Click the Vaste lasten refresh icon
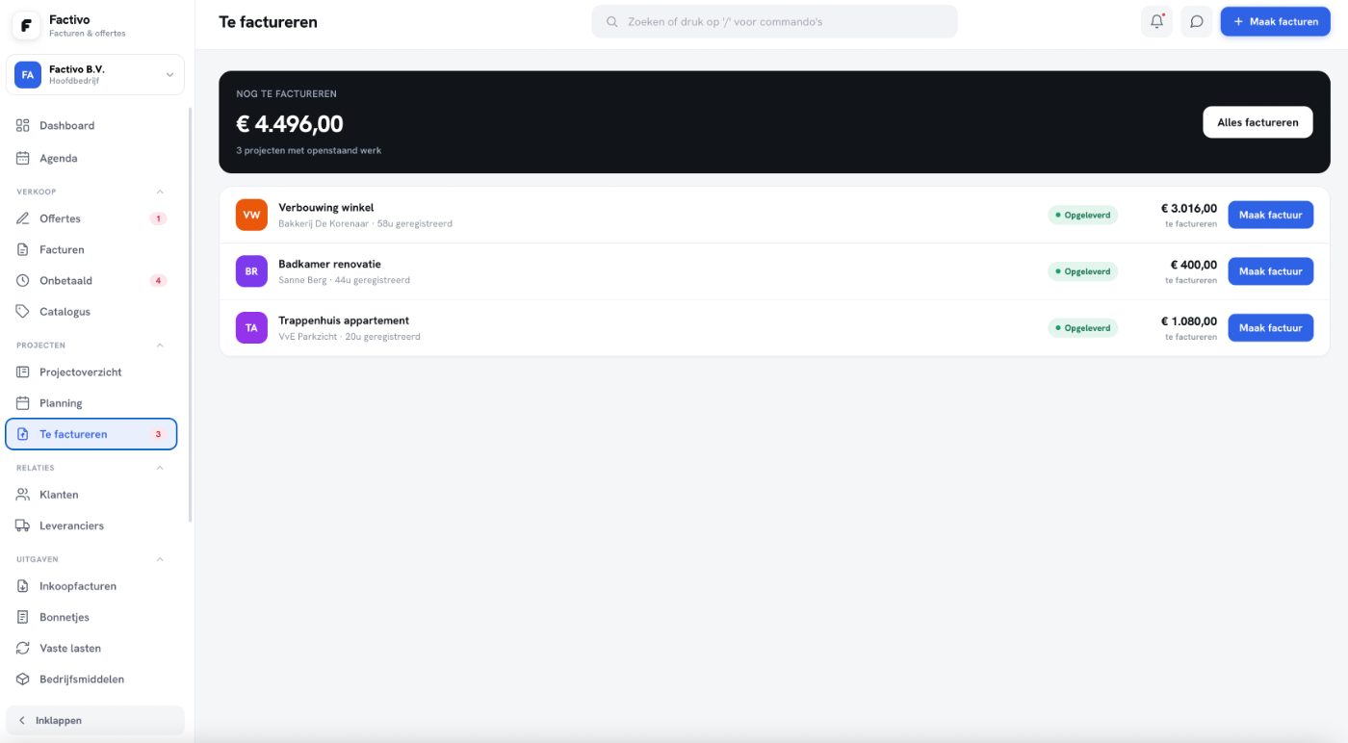Image resolution: width=1348 pixels, height=743 pixels. (23, 648)
